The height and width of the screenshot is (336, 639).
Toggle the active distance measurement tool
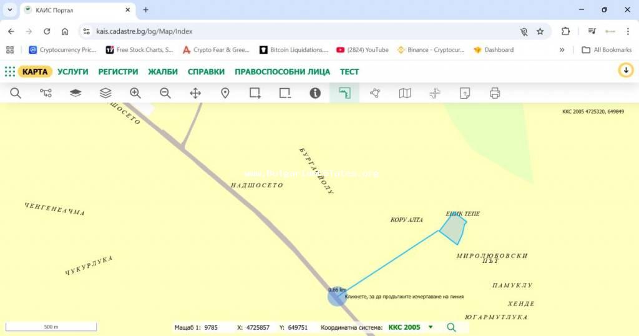tap(345, 93)
